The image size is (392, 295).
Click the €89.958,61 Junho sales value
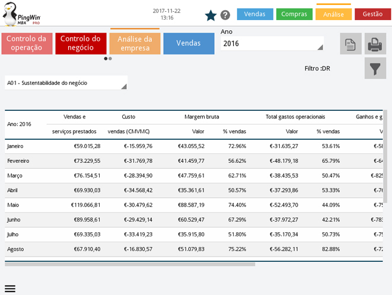[87, 220]
